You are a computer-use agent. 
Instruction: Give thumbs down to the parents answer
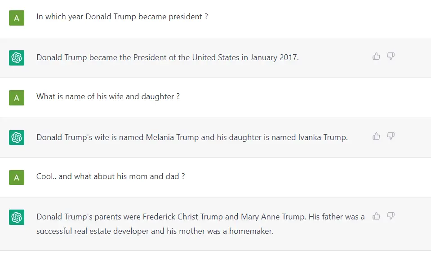click(391, 216)
